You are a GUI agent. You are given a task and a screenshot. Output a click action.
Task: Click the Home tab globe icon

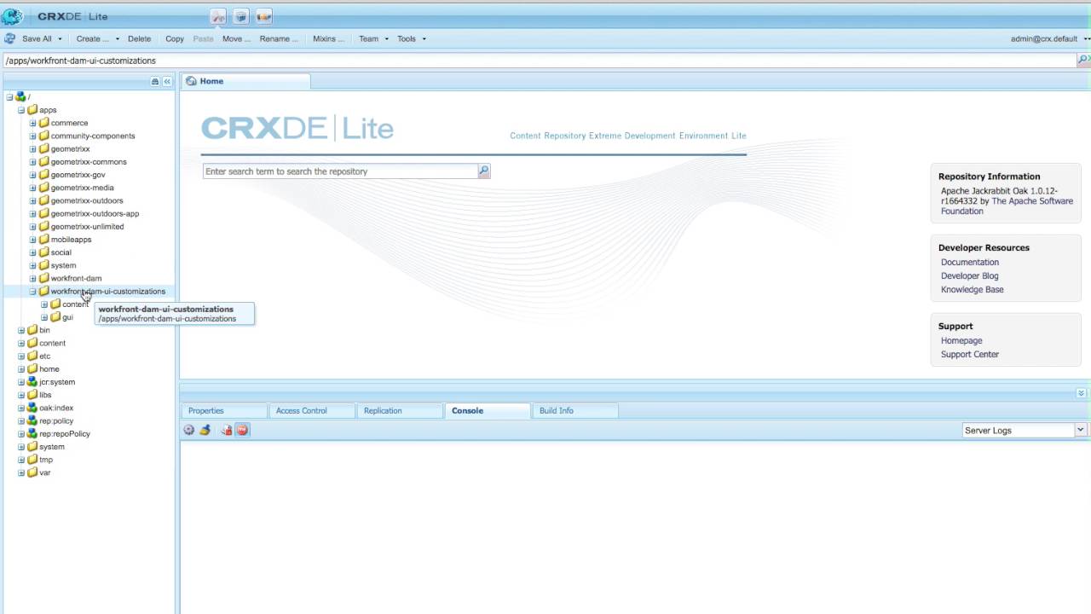point(191,81)
